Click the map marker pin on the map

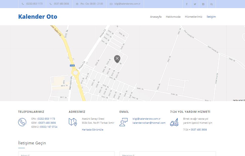pyautogui.click(x=117, y=59)
